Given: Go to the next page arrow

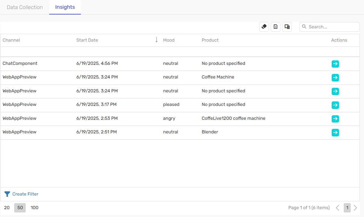Looking at the screenshot, I should 355,208.
